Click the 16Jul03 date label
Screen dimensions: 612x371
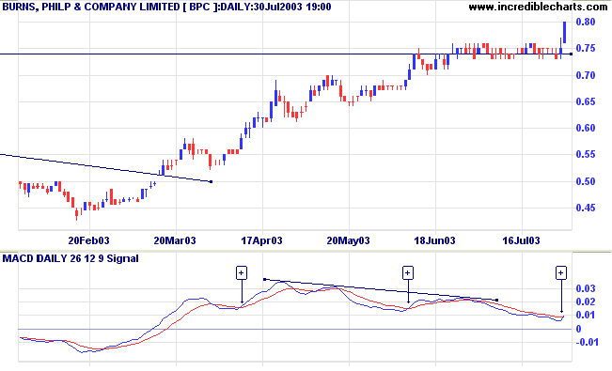pos(521,240)
